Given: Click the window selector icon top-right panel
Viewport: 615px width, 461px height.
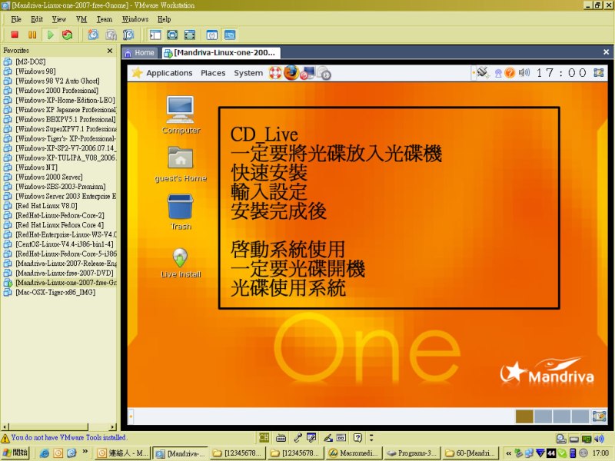Looking at the screenshot, I should [x=599, y=72].
